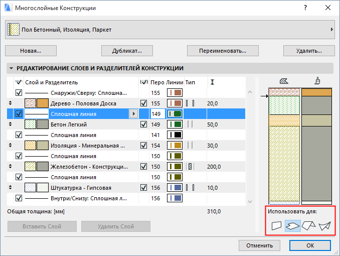The image size is (340, 256).
Task: Click thickness value 50,0 of Бетон Легкий
Action: 212,124
